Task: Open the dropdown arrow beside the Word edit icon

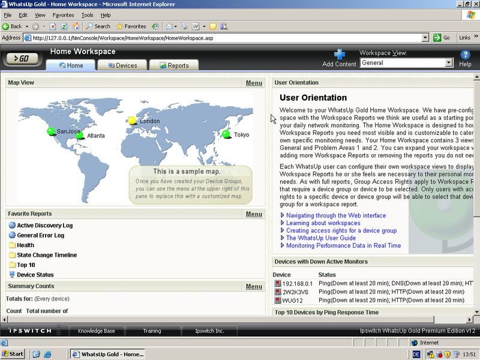Action: pos(204,26)
